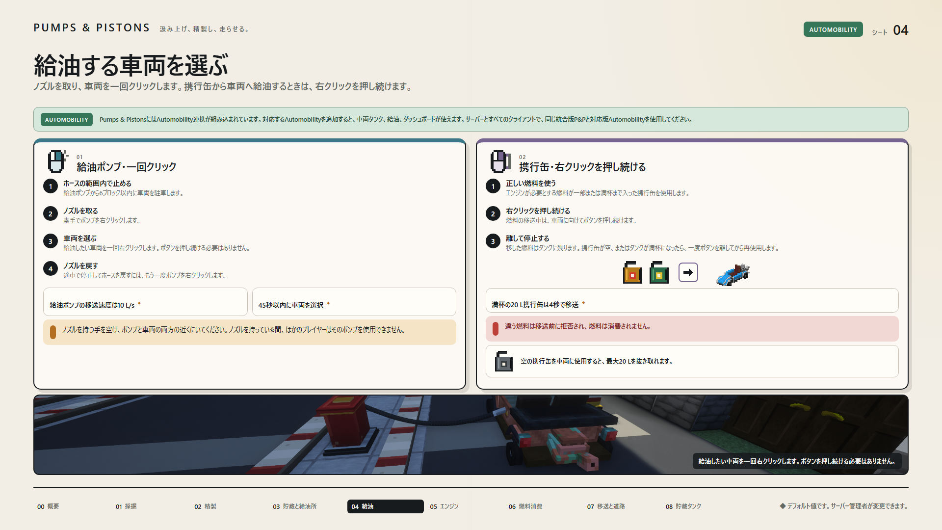942x530 pixels.
Task: Select the green jerry can icon
Action: pos(659,272)
